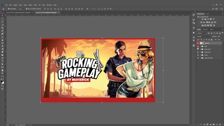Screen dimensions: 224x126
Task: Select the Lasso tool
Action: 2,22
